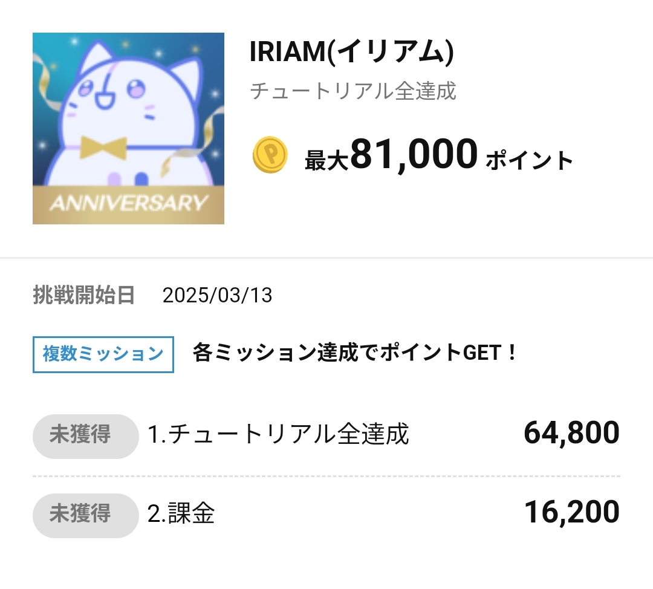653x589 pixels.
Task: Click the dashed divider between missions
Action: [x=326, y=476]
